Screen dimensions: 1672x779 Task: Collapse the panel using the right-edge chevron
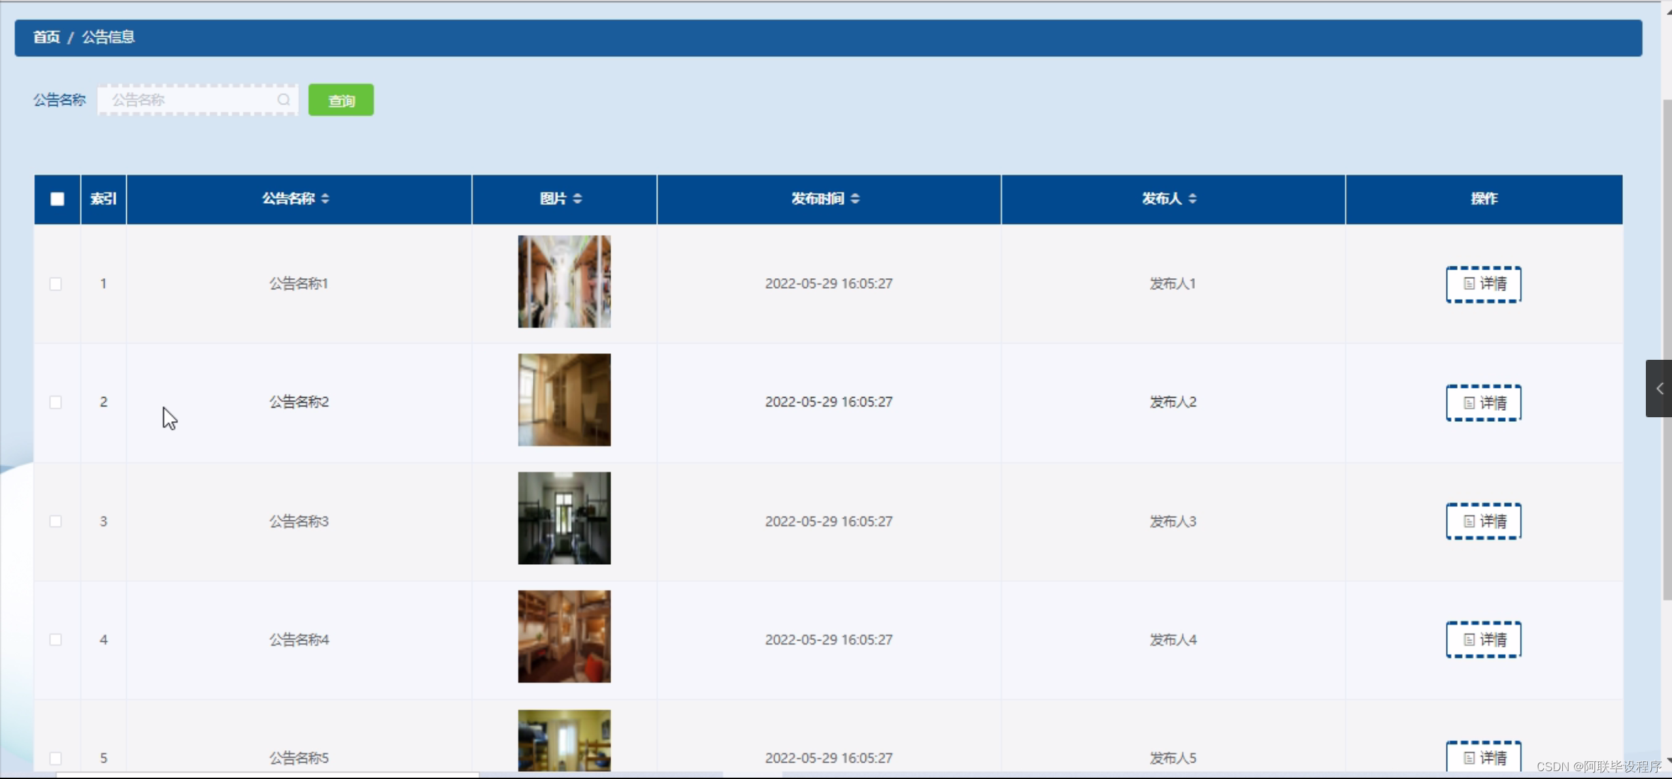[1659, 389]
